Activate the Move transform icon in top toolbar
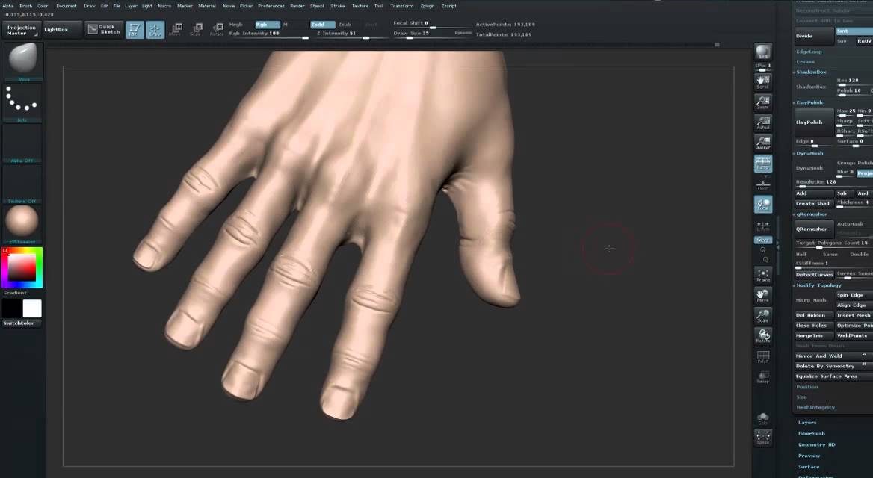 (x=176, y=29)
